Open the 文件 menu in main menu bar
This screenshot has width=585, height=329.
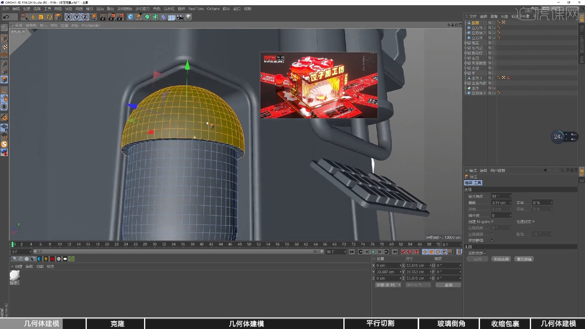[x=5, y=9]
